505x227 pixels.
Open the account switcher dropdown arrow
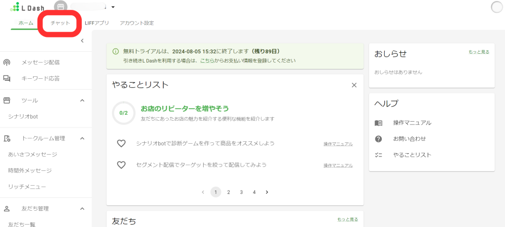pyautogui.click(x=113, y=7)
